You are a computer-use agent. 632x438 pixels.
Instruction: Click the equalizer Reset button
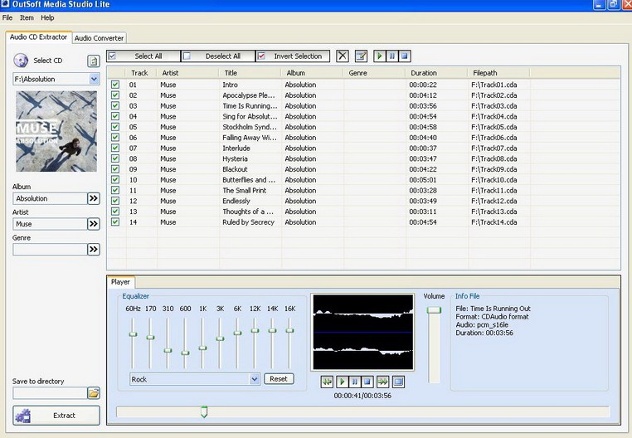tap(279, 379)
